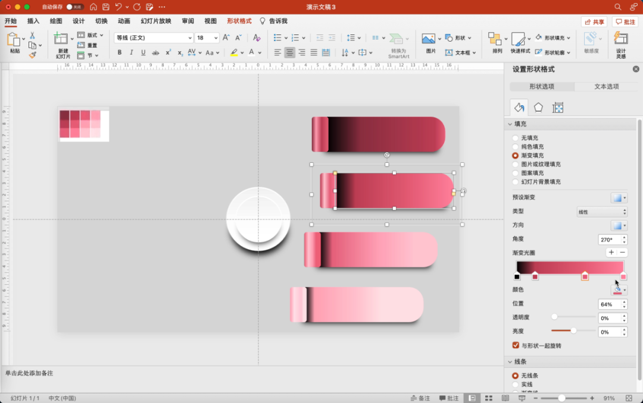Click the Undo arrow icon
Image resolution: width=643 pixels, height=403 pixels.
(x=118, y=7)
